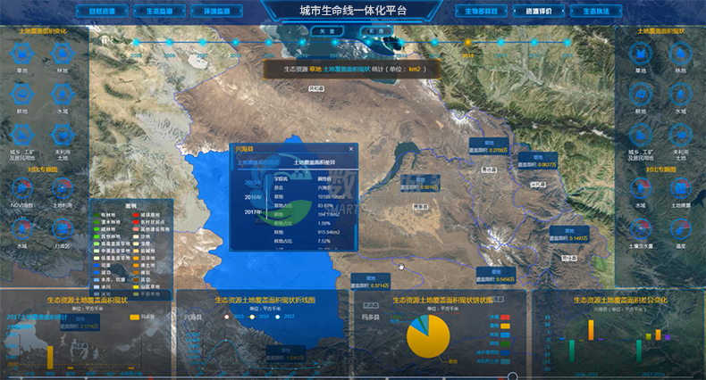
Task: Select highlighted orange 2015 timeline node
Action: (466, 42)
